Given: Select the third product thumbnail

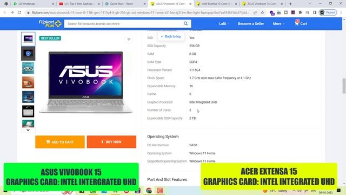Looking at the screenshot, I should pyautogui.click(x=28, y=68).
